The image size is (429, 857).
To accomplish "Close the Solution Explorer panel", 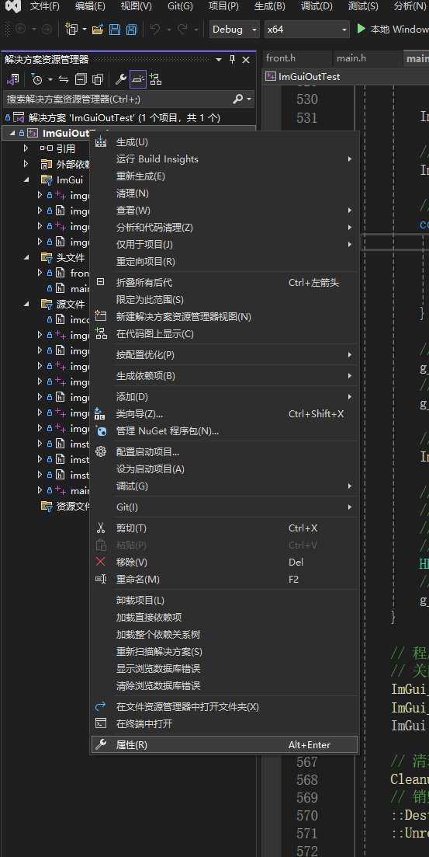I will coord(246,60).
